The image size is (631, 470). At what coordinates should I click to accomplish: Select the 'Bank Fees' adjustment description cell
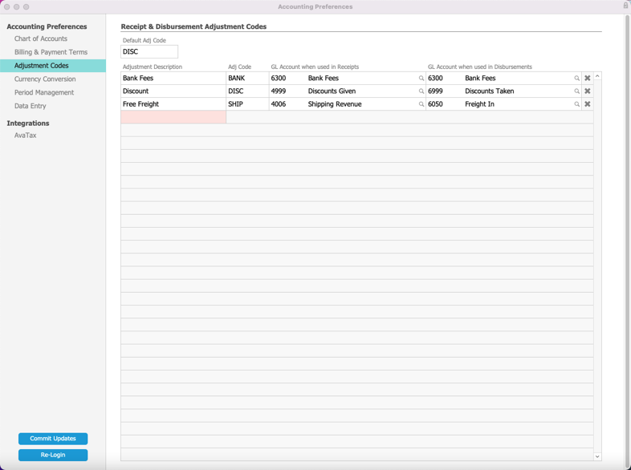pos(173,78)
